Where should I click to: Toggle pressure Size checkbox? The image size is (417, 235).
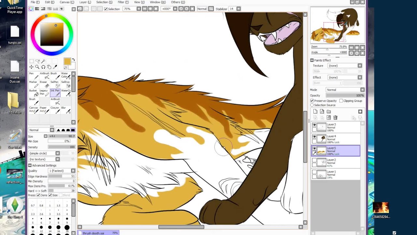[50, 195]
